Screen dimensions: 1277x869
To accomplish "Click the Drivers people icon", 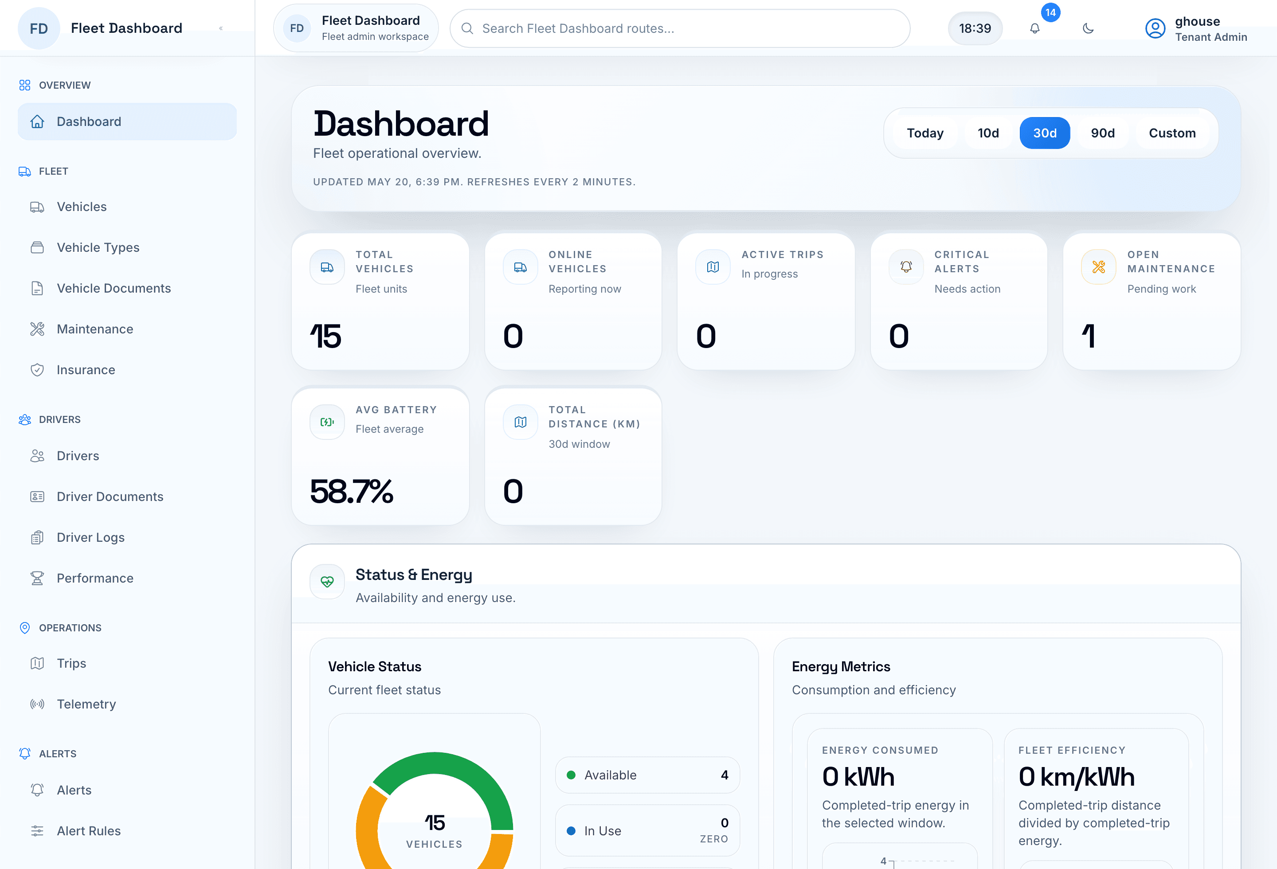I will [37, 456].
